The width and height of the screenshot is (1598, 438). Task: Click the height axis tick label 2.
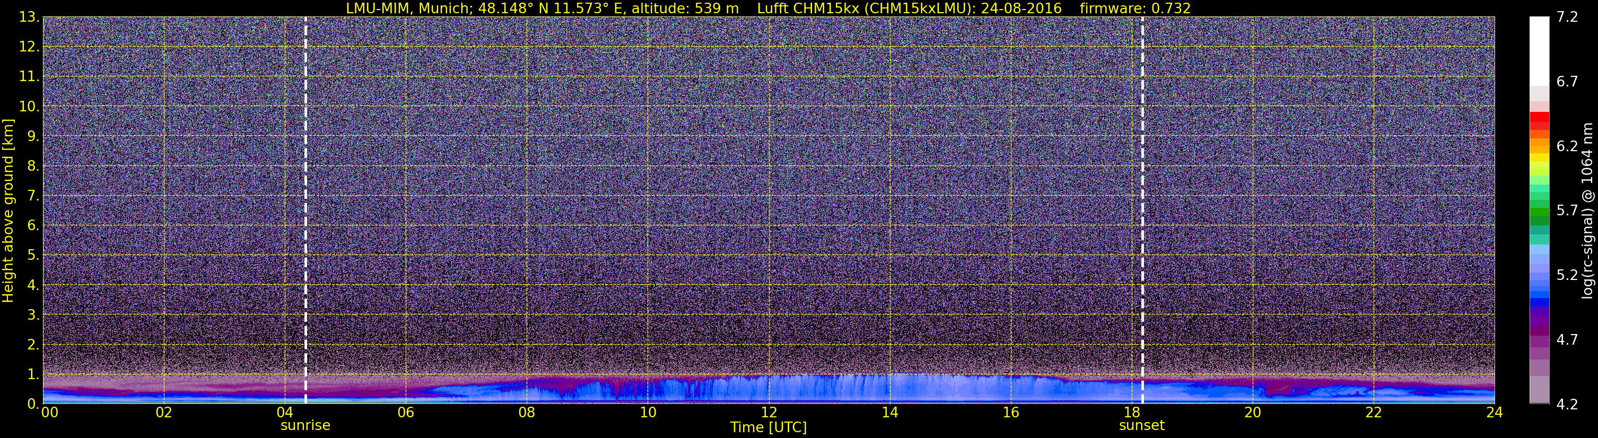click(32, 344)
